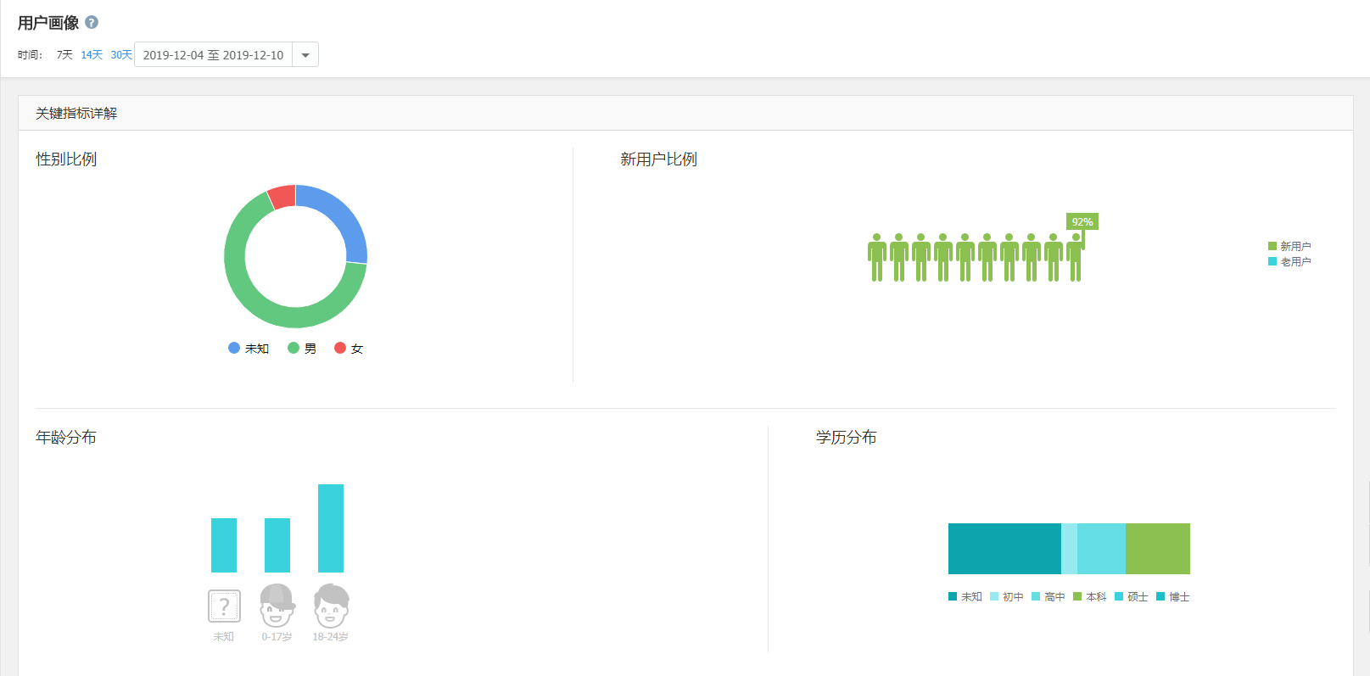Toggle the 硕士 education legend item
This screenshot has height=676, width=1370.
click(1132, 597)
